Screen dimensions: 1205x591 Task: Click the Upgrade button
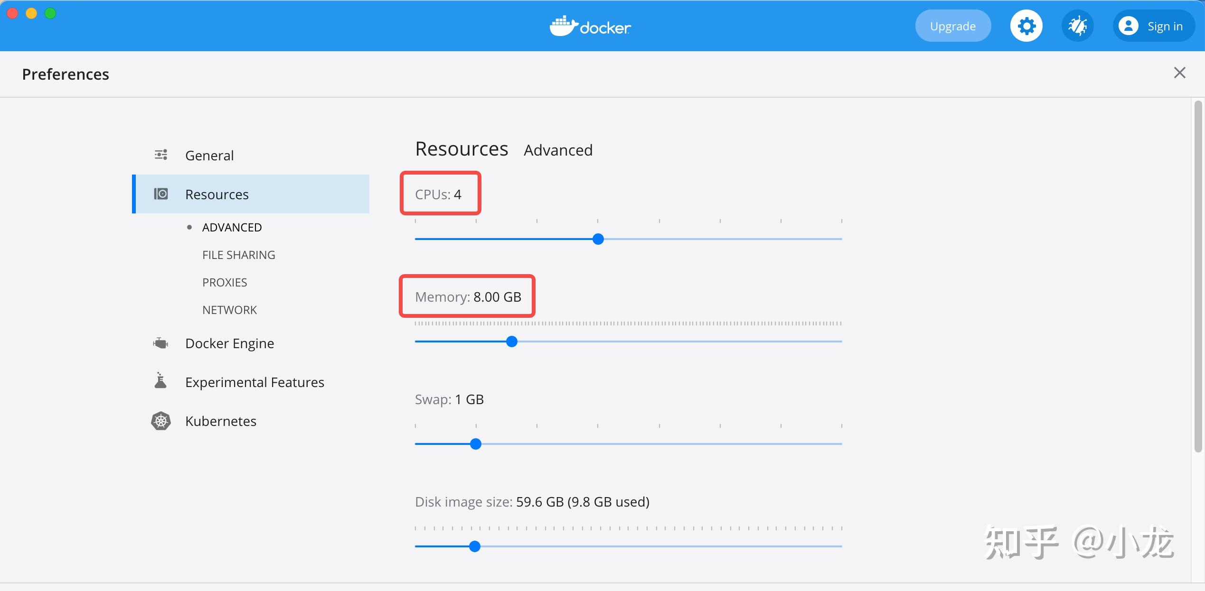pyautogui.click(x=952, y=26)
